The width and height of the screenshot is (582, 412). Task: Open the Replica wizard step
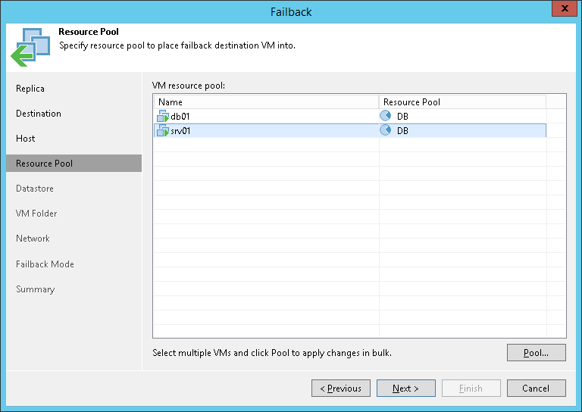tap(30, 89)
